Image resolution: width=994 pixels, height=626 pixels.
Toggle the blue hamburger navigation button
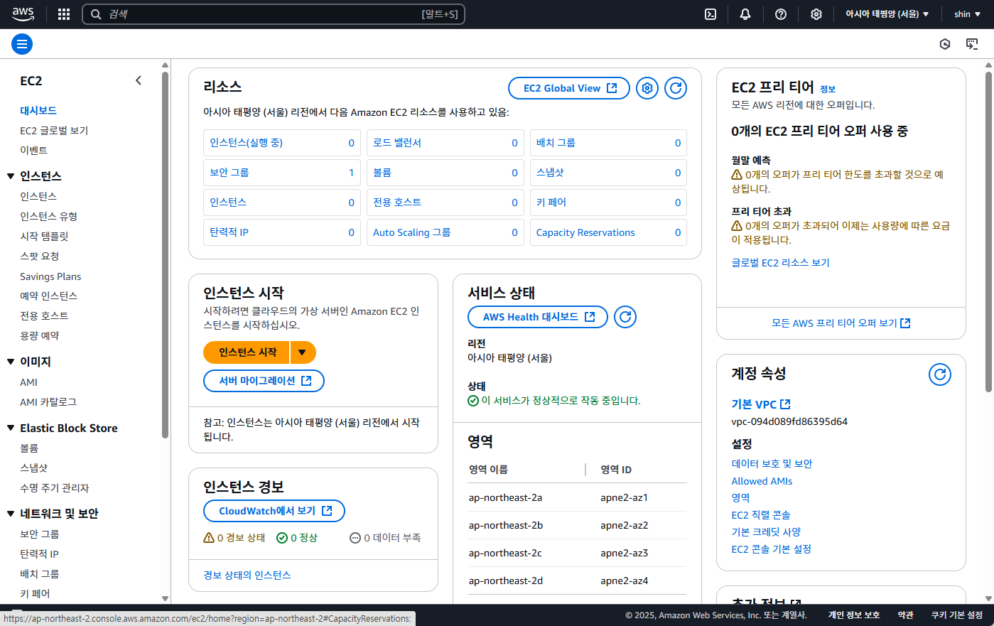pos(22,44)
